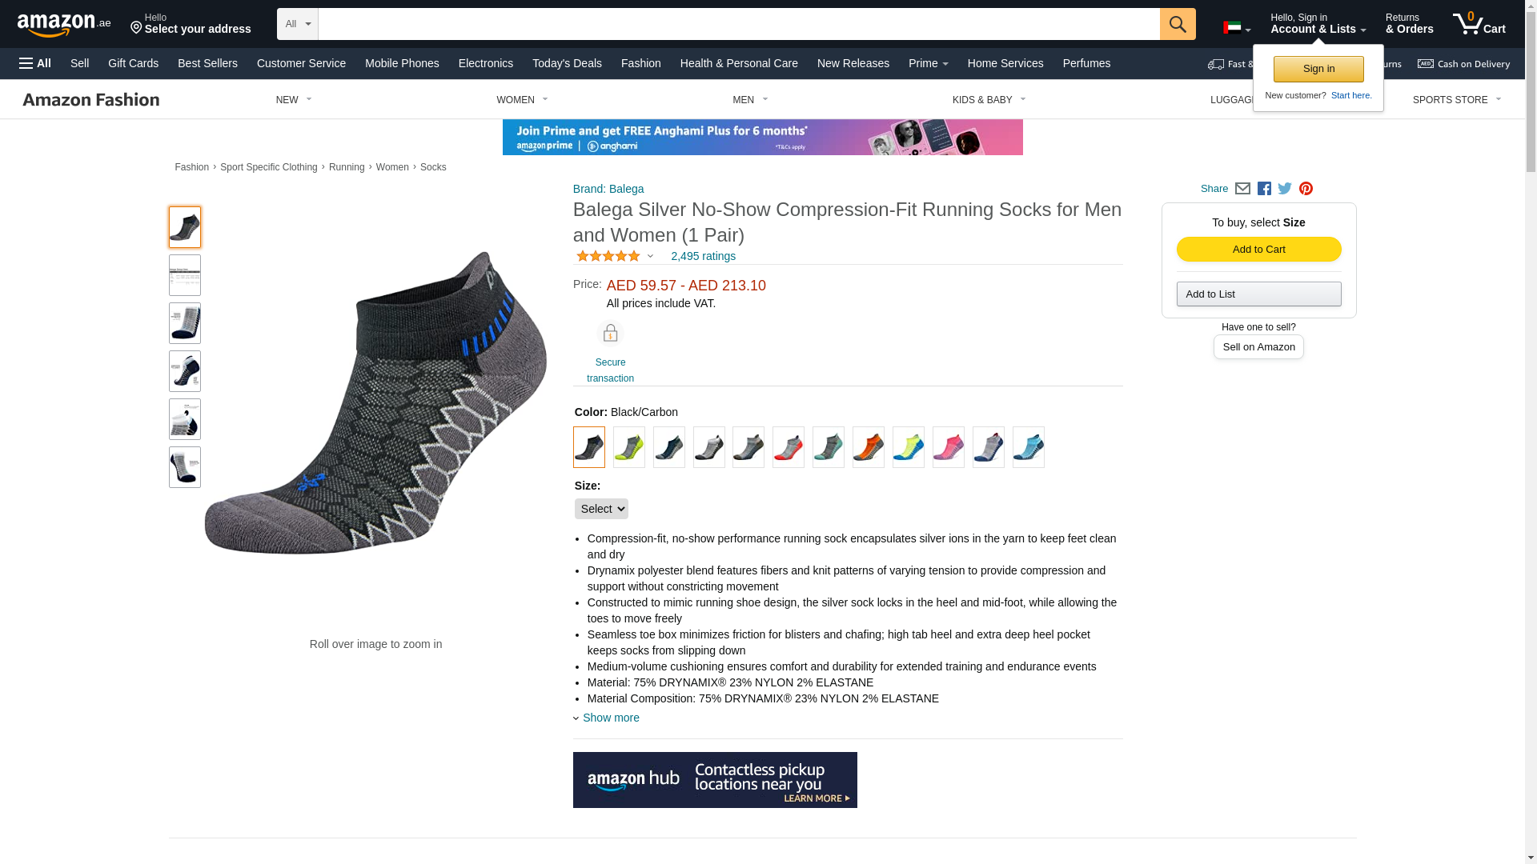The height and width of the screenshot is (864, 1537).
Task: Expand the country flag selector
Action: (1237, 28)
